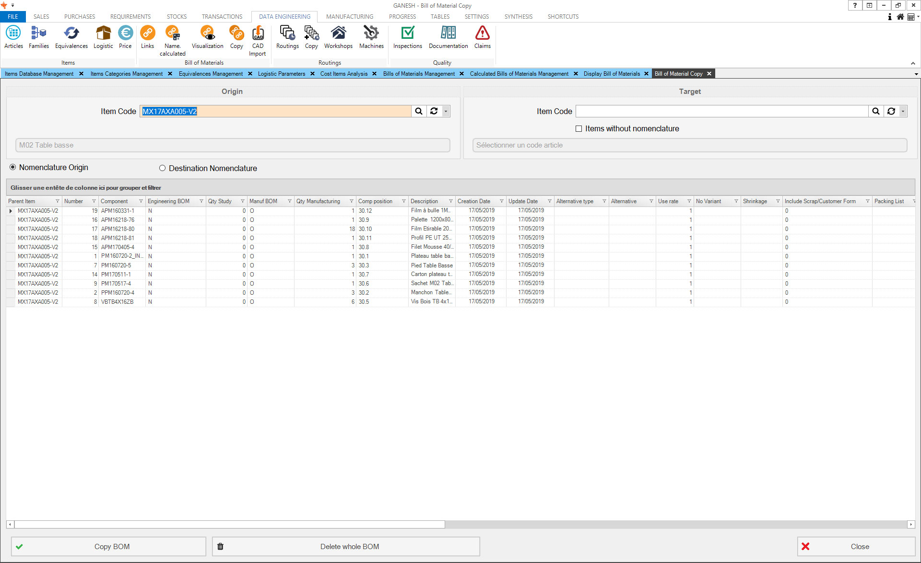The image size is (921, 563).
Task: Switch to the MANUFACTURING ribbon tab
Action: [349, 16]
